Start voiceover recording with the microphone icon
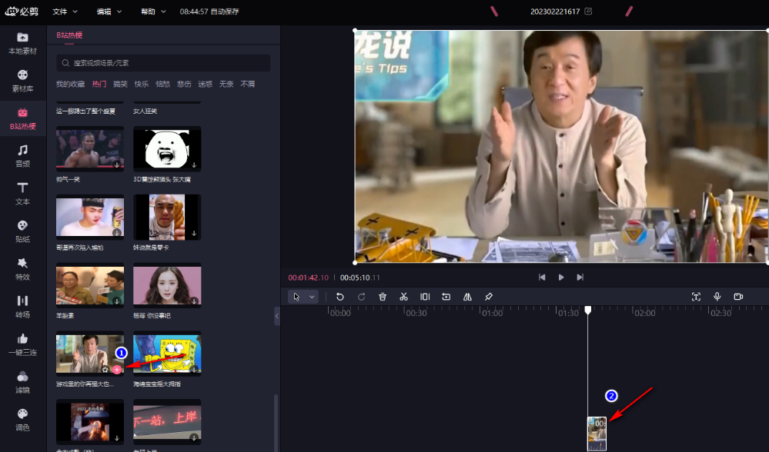Screen dimensions: 769x452 [x=717, y=296]
